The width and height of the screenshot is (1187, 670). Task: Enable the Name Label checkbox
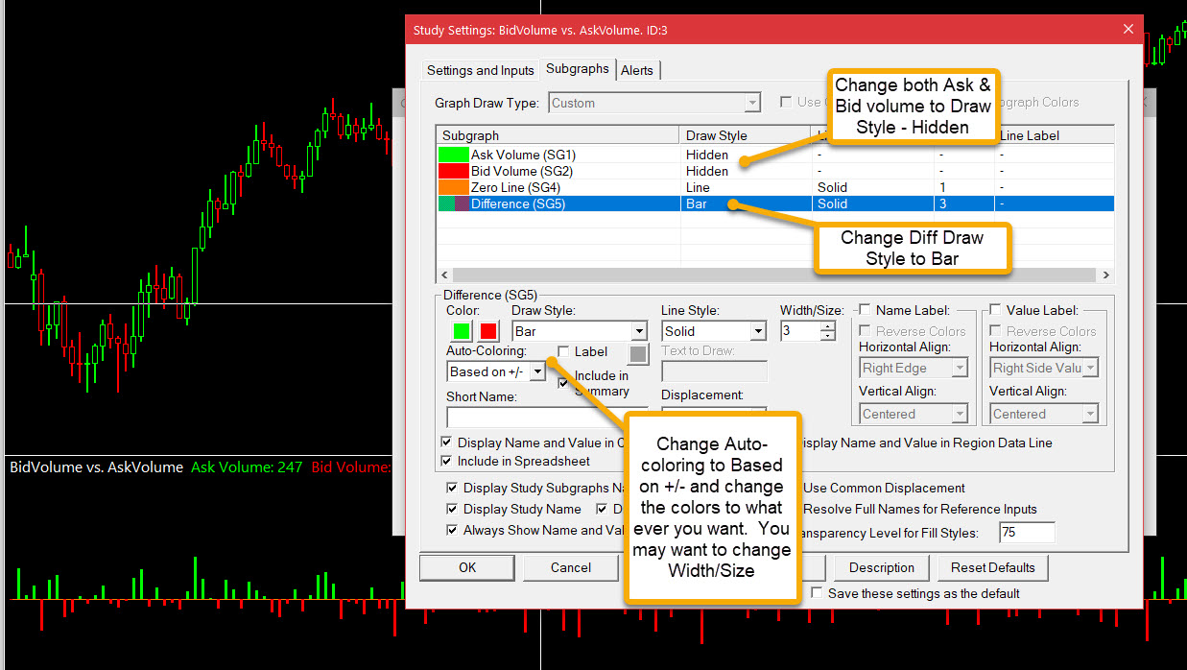pyautogui.click(x=865, y=310)
